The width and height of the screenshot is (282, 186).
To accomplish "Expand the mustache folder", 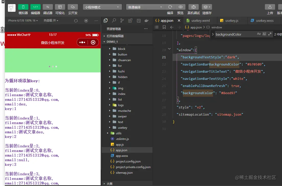I will [127, 111].
